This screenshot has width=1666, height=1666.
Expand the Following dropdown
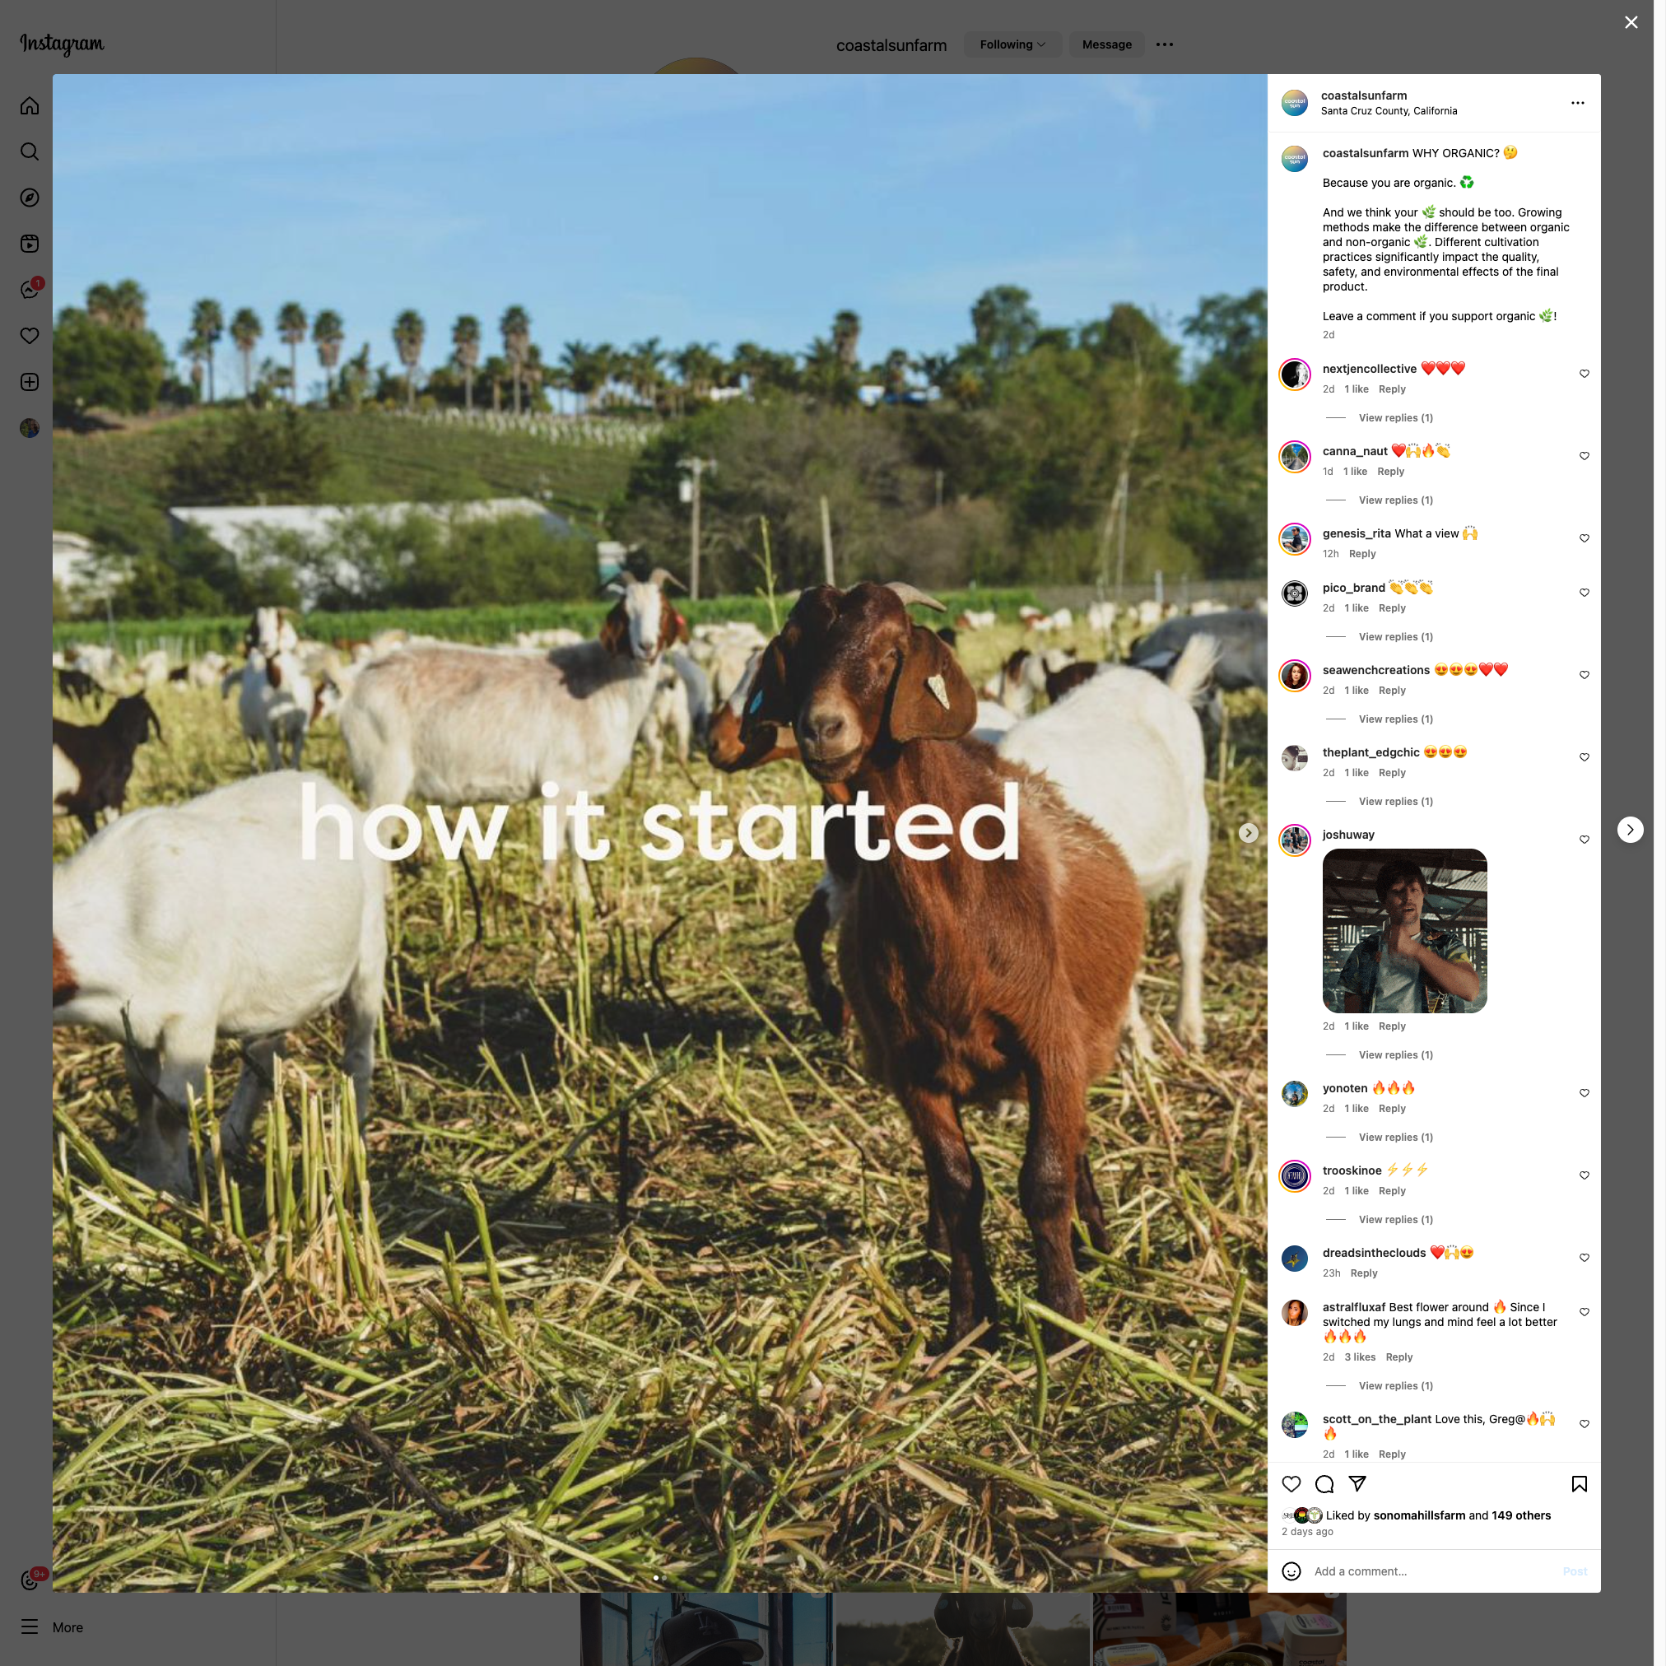pyautogui.click(x=1012, y=44)
